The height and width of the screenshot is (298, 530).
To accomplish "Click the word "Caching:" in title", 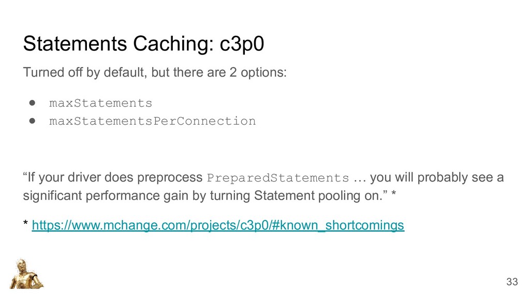I will [173, 44].
